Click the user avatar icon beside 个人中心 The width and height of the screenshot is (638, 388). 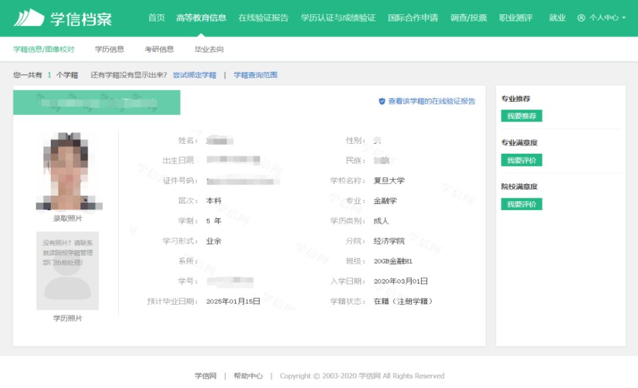click(581, 18)
